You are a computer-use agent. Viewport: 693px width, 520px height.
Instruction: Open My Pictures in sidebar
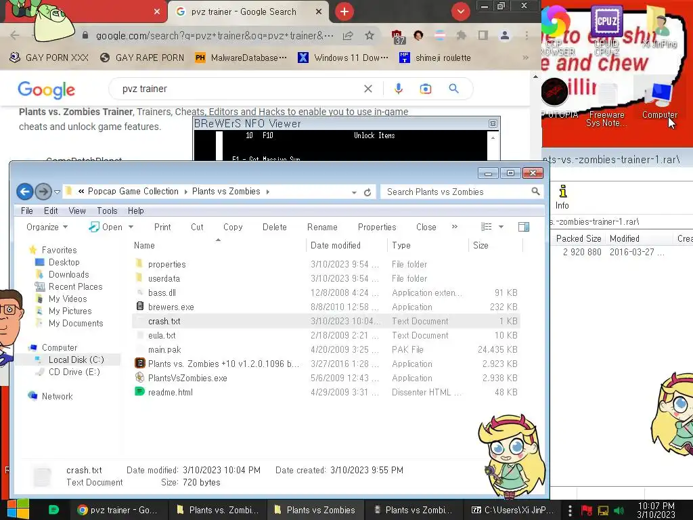[x=70, y=311]
